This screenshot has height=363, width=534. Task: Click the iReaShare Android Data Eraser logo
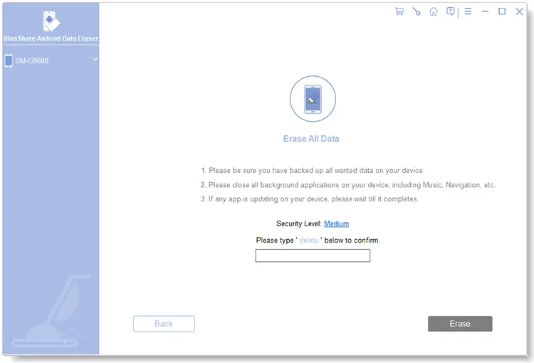pyautogui.click(x=51, y=21)
